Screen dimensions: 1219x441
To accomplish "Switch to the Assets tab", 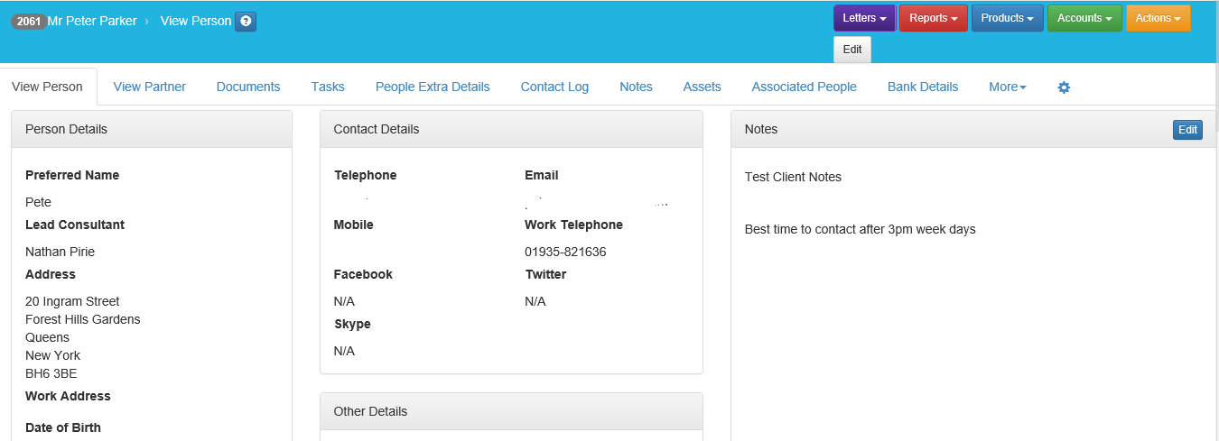I will (702, 87).
